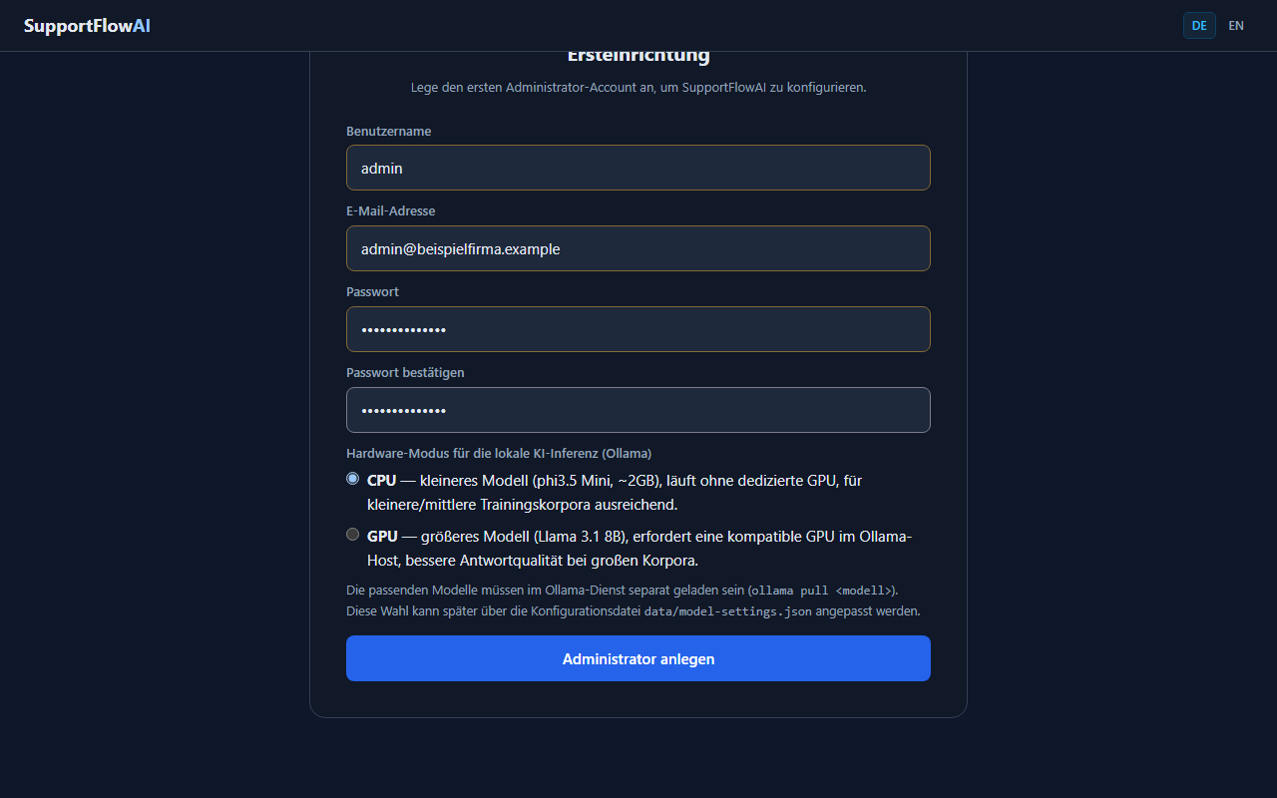Focus the Benutzername input field
1277x798 pixels.
(638, 168)
